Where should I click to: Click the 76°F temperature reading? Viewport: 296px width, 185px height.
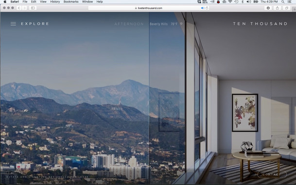pos(174,24)
